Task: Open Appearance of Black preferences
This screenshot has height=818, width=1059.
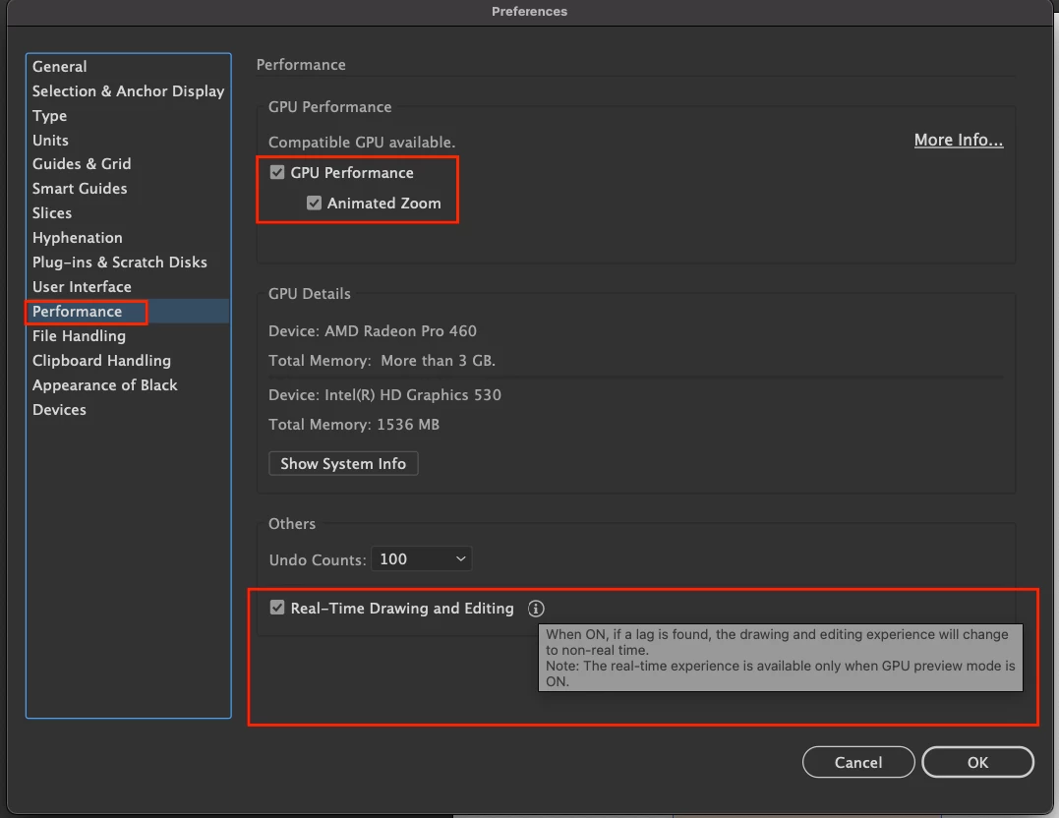Action: (129, 385)
